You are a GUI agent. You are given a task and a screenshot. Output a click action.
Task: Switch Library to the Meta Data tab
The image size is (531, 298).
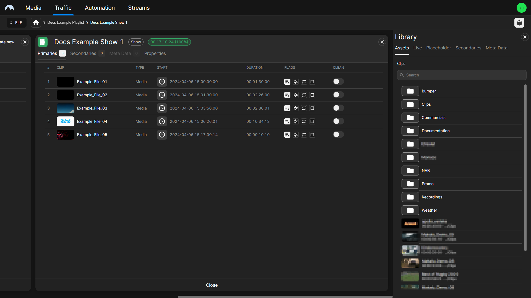[496, 48]
